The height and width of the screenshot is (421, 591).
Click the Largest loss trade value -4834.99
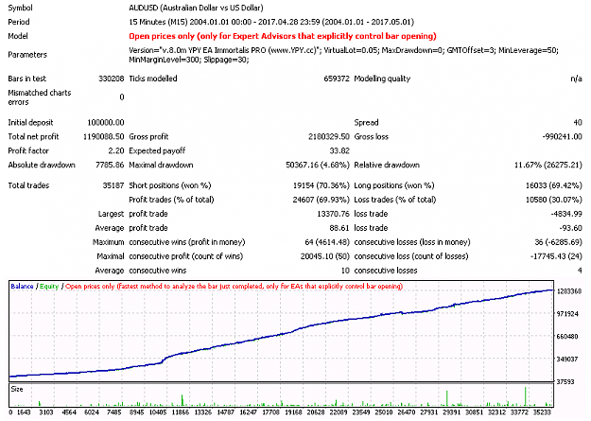[566, 214]
